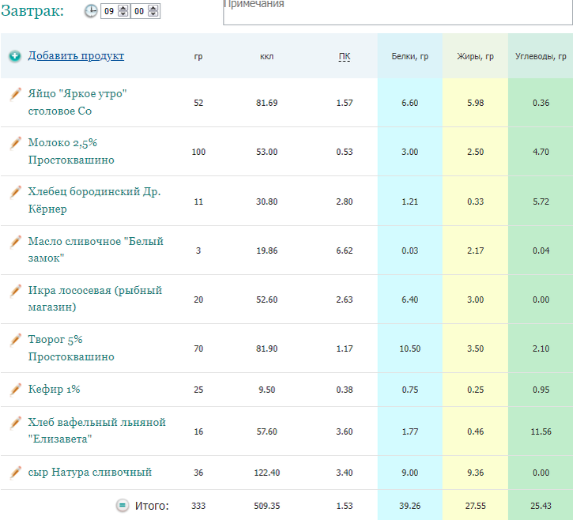This screenshot has height=520, width=573.
Task: Decrease the hour value 09
Action: point(123,14)
